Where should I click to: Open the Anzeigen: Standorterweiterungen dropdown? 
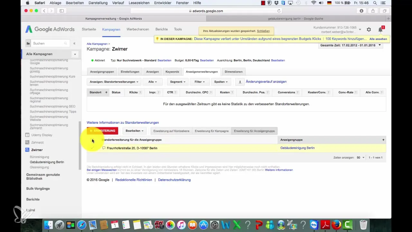tap(114, 82)
